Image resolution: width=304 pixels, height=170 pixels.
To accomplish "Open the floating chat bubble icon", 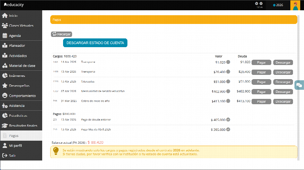I will click(299, 85).
